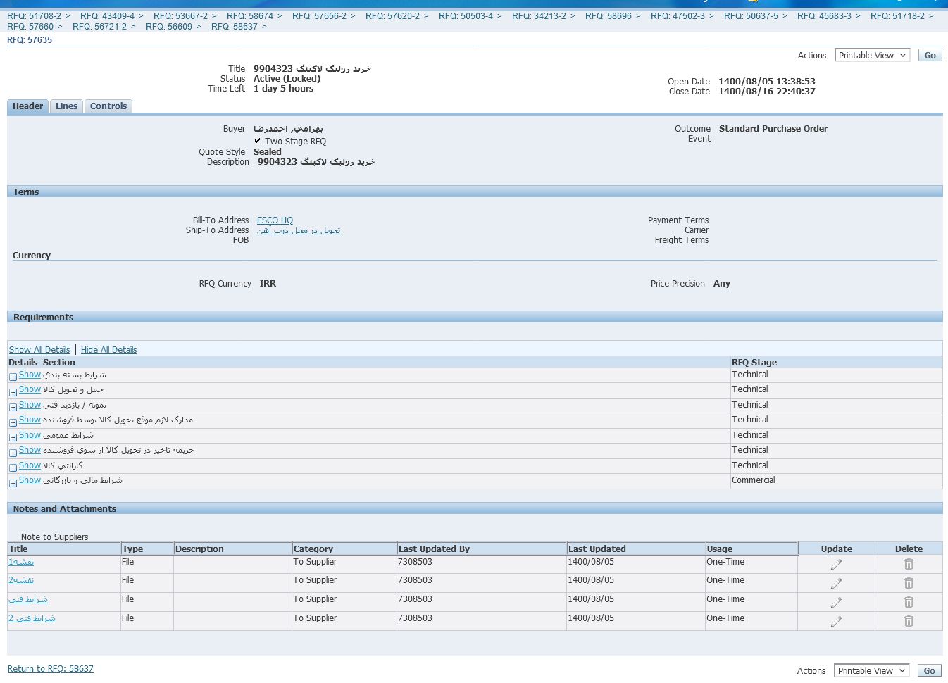The width and height of the screenshot is (948, 683).
Task: Open breadcrumb link RFQ: 51718-2
Action: (897, 15)
